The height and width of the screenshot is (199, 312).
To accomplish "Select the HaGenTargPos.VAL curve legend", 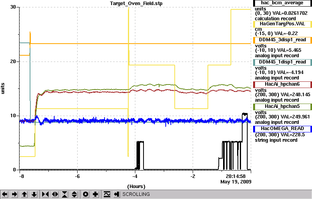I will 282,24.
